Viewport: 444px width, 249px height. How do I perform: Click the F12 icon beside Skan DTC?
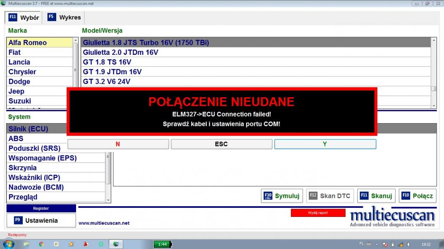(x=313, y=196)
